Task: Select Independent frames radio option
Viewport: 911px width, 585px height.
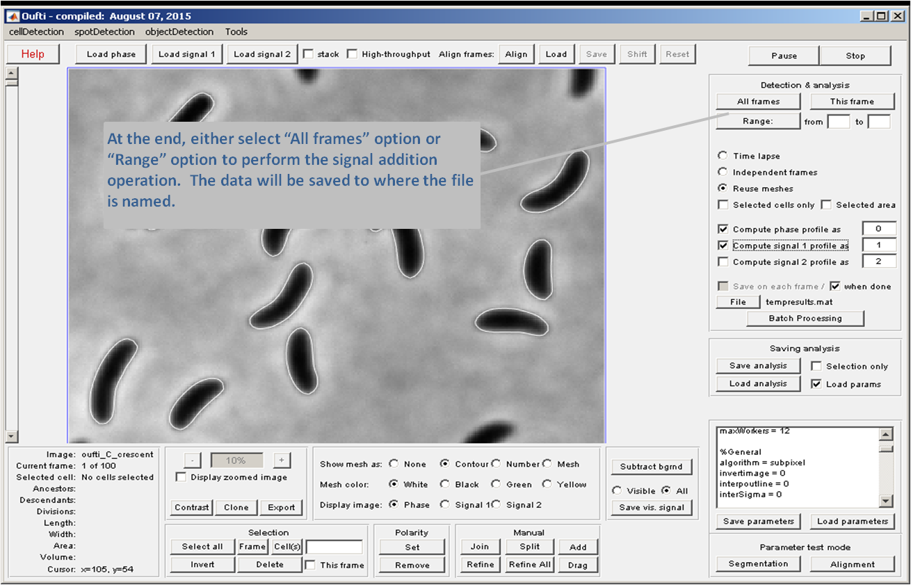Action: tap(723, 172)
